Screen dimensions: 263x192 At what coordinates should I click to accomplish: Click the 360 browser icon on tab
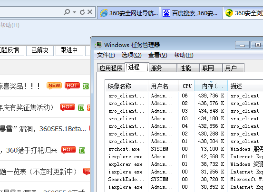229,13
